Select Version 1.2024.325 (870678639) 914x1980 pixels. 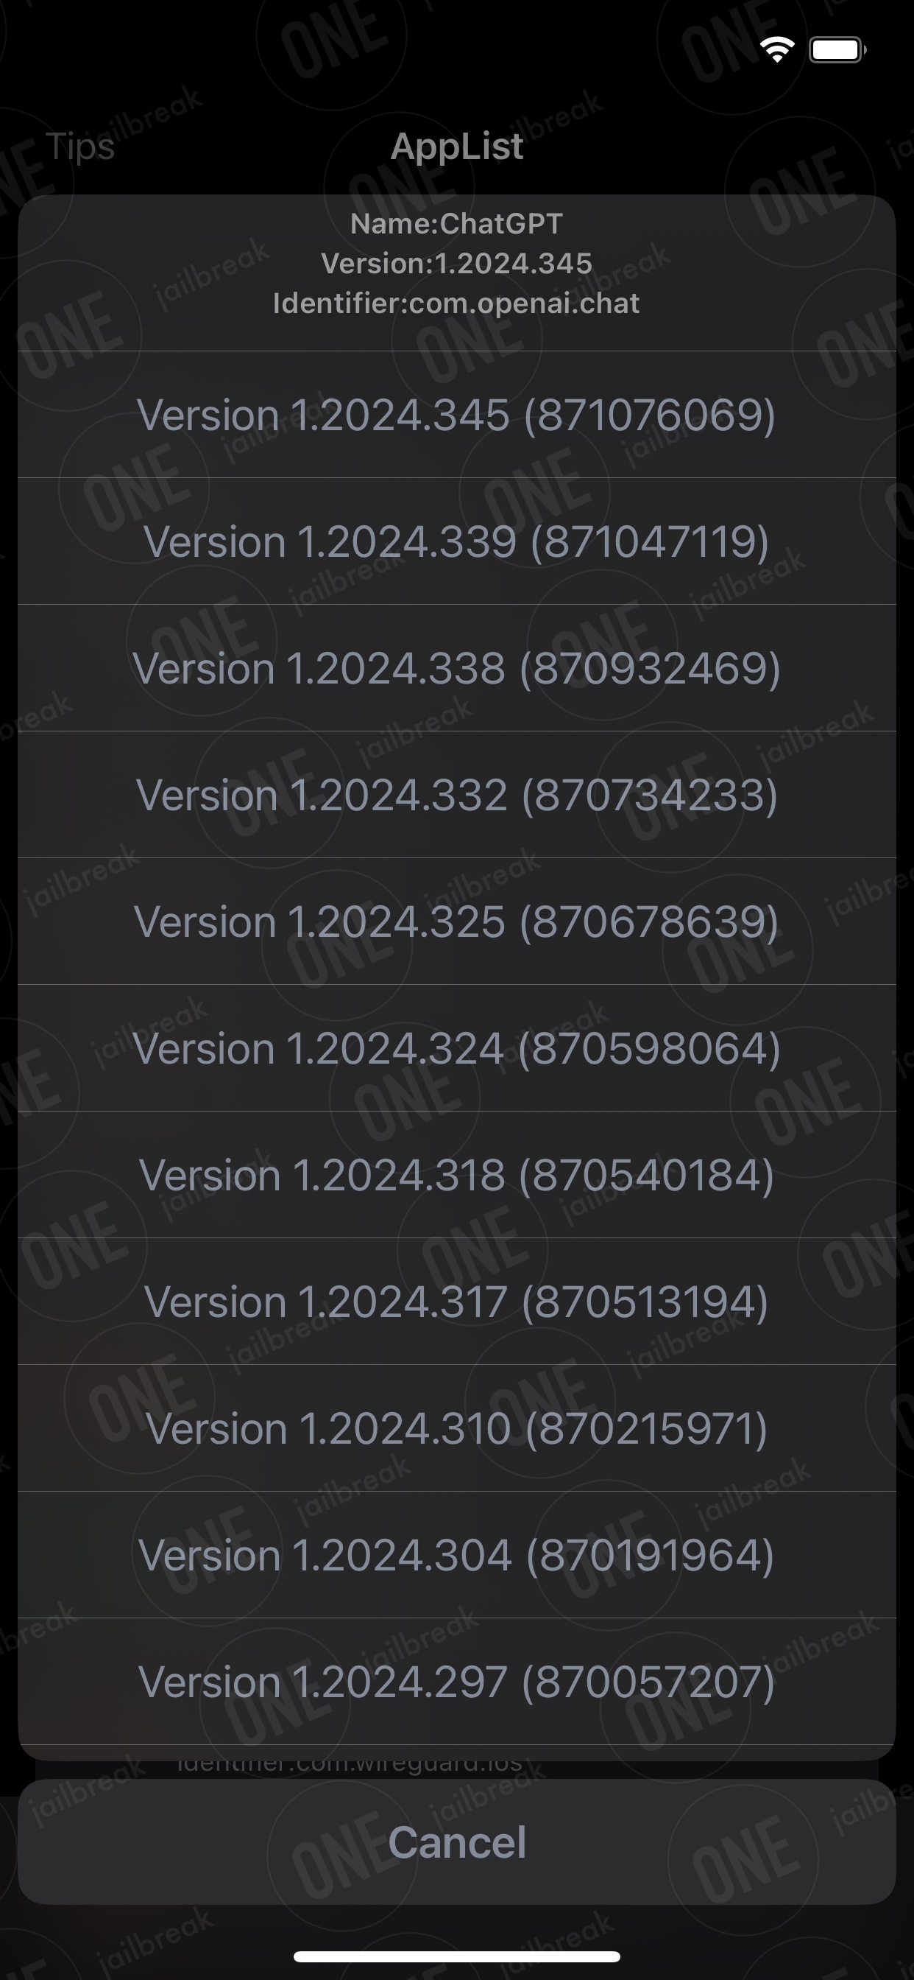coord(457,921)
